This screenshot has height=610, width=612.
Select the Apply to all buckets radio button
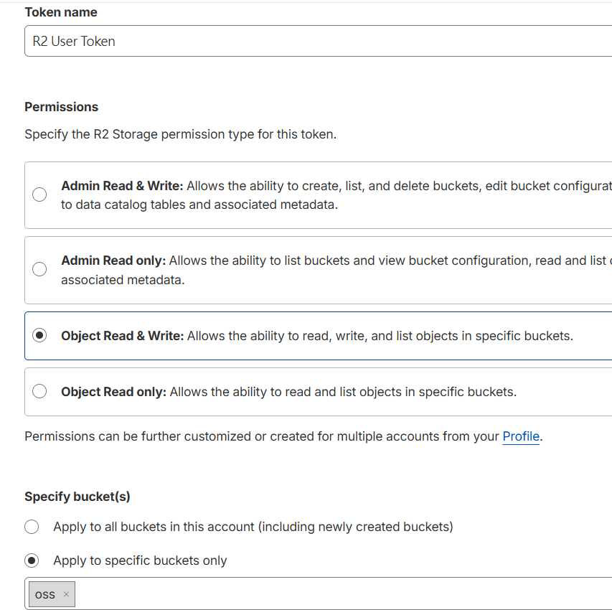(32, 527)
